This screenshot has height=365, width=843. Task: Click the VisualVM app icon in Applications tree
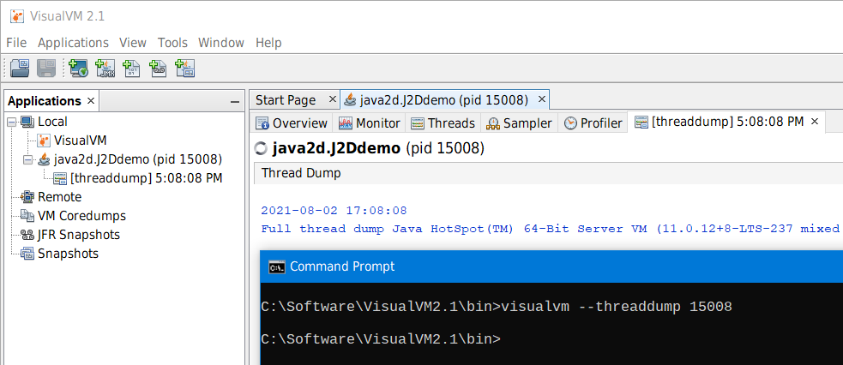click(44, 141)
